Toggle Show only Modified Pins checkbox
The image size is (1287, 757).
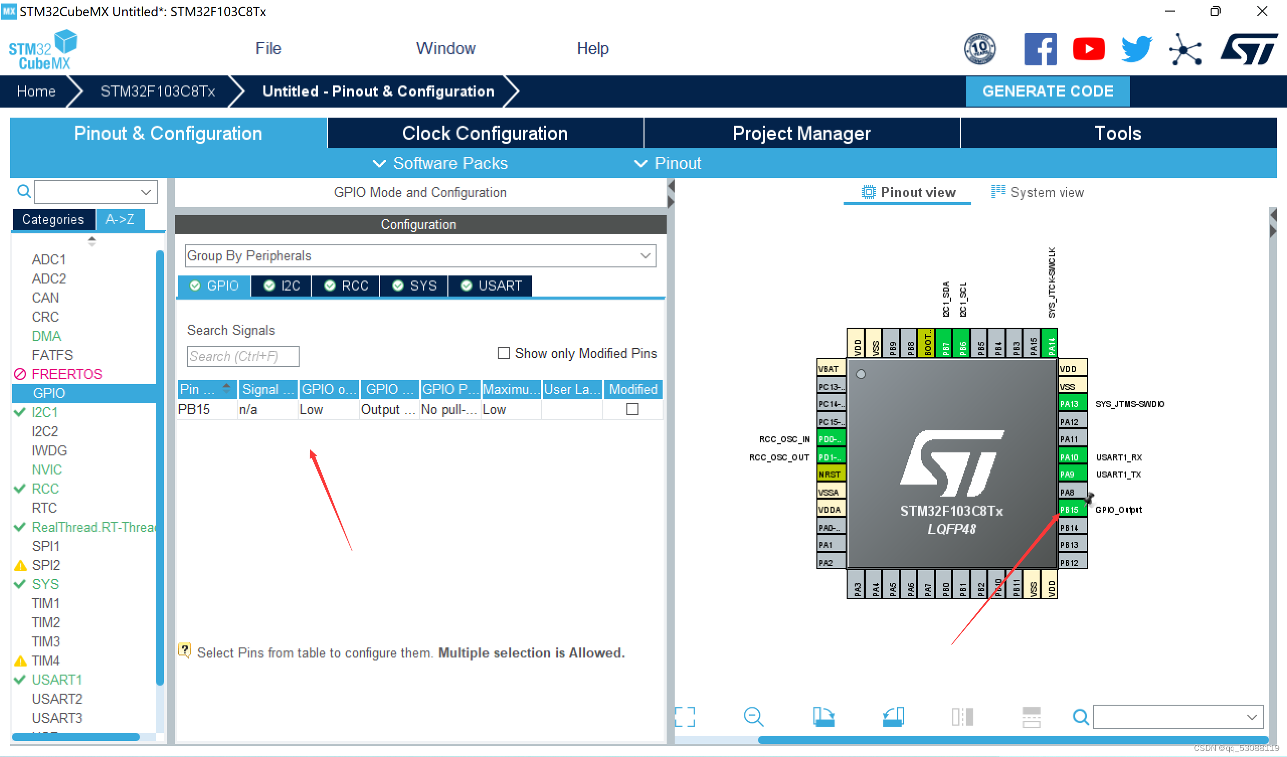(504, 353)
